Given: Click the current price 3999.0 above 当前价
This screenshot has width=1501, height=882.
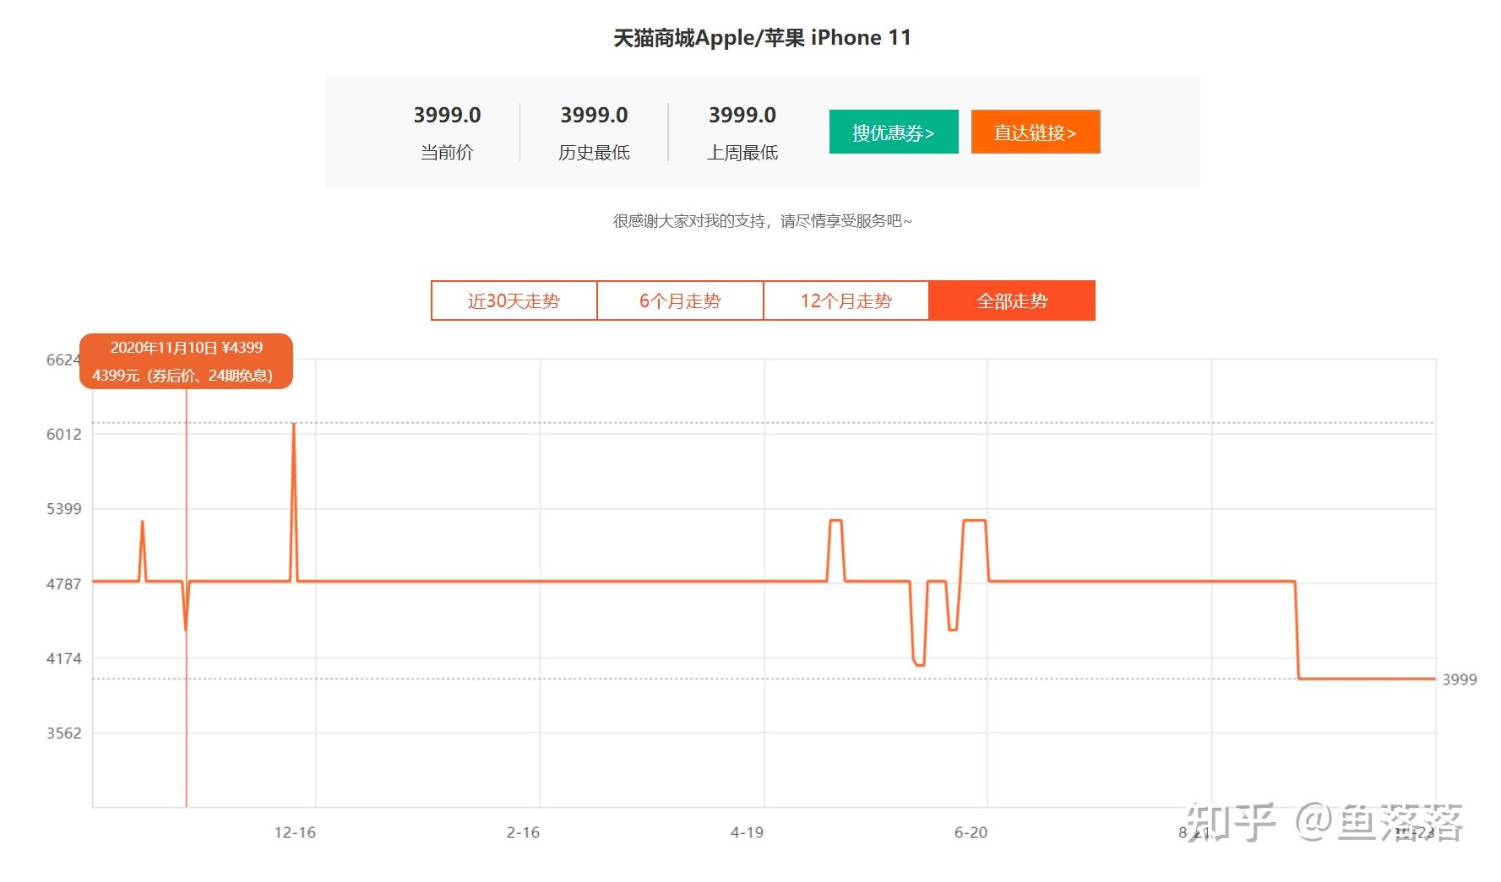Looking at the screenshot, I should click(x=447, y=115).
